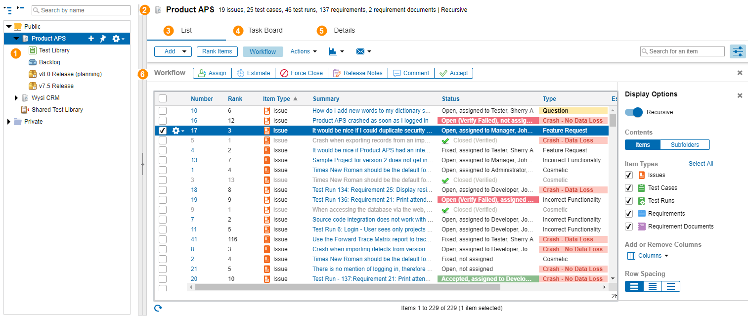Image resolution: width=748 pixels, height=319 pixels.
Task: Check the select-all header checkbox
Action: click(x=163, y=98)
